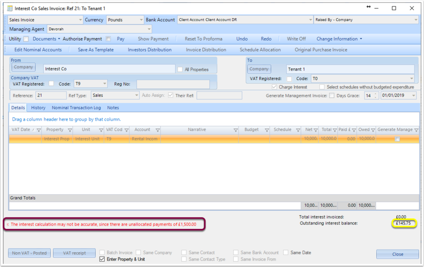Open the Managing Agent dropdown
This screenshot has width=424, height=267.
tap(149, 29)
